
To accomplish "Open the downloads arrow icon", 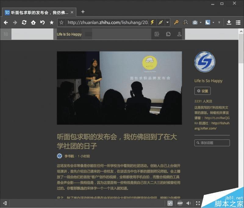I will point(229,22).
